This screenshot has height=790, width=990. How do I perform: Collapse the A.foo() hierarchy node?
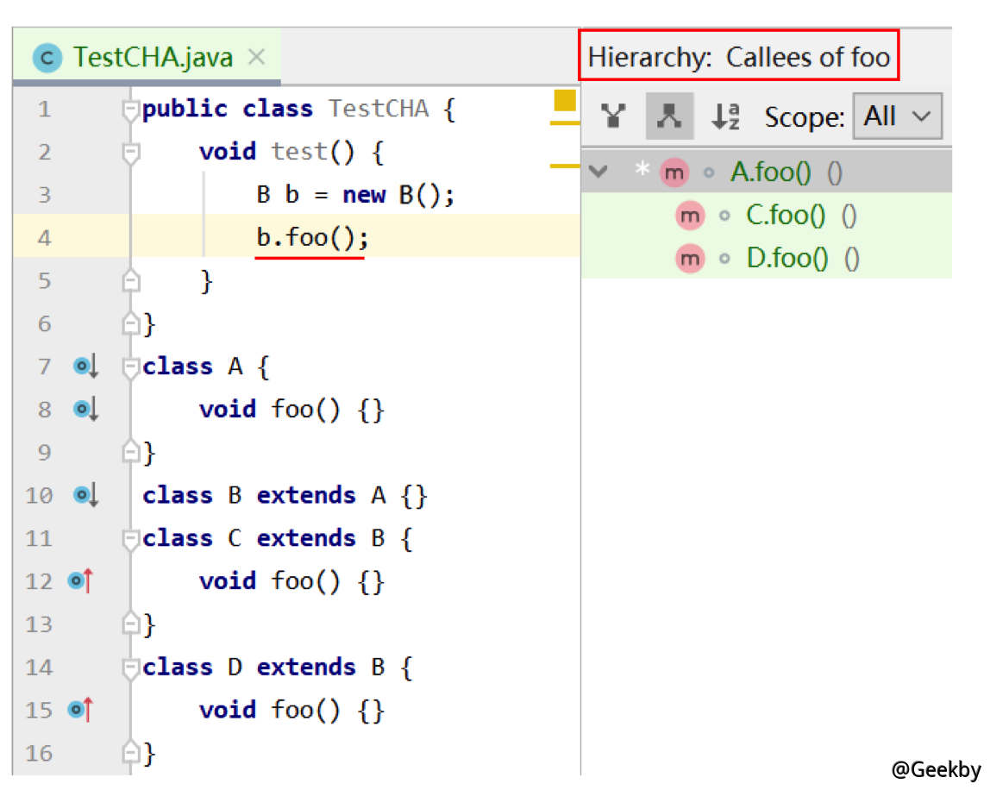pos(598,172)
